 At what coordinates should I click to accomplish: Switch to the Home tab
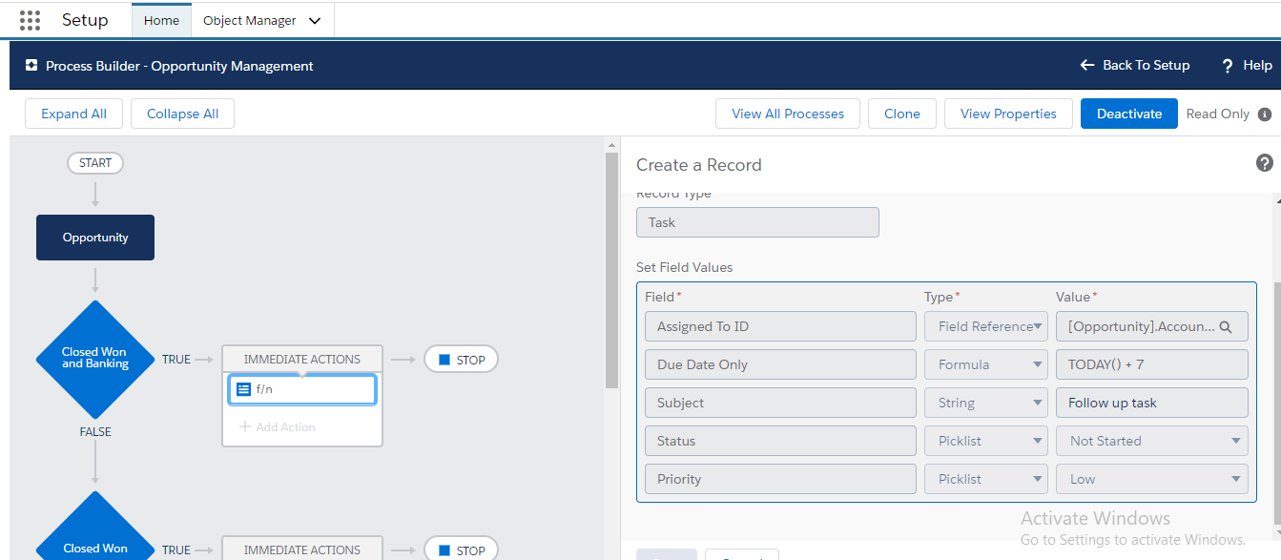(161, 20)
